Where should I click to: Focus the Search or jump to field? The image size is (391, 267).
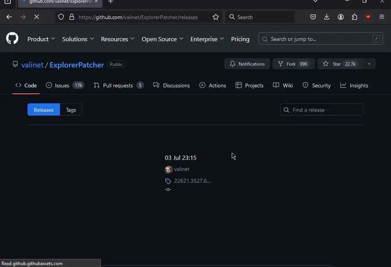[x=320, y=39]
